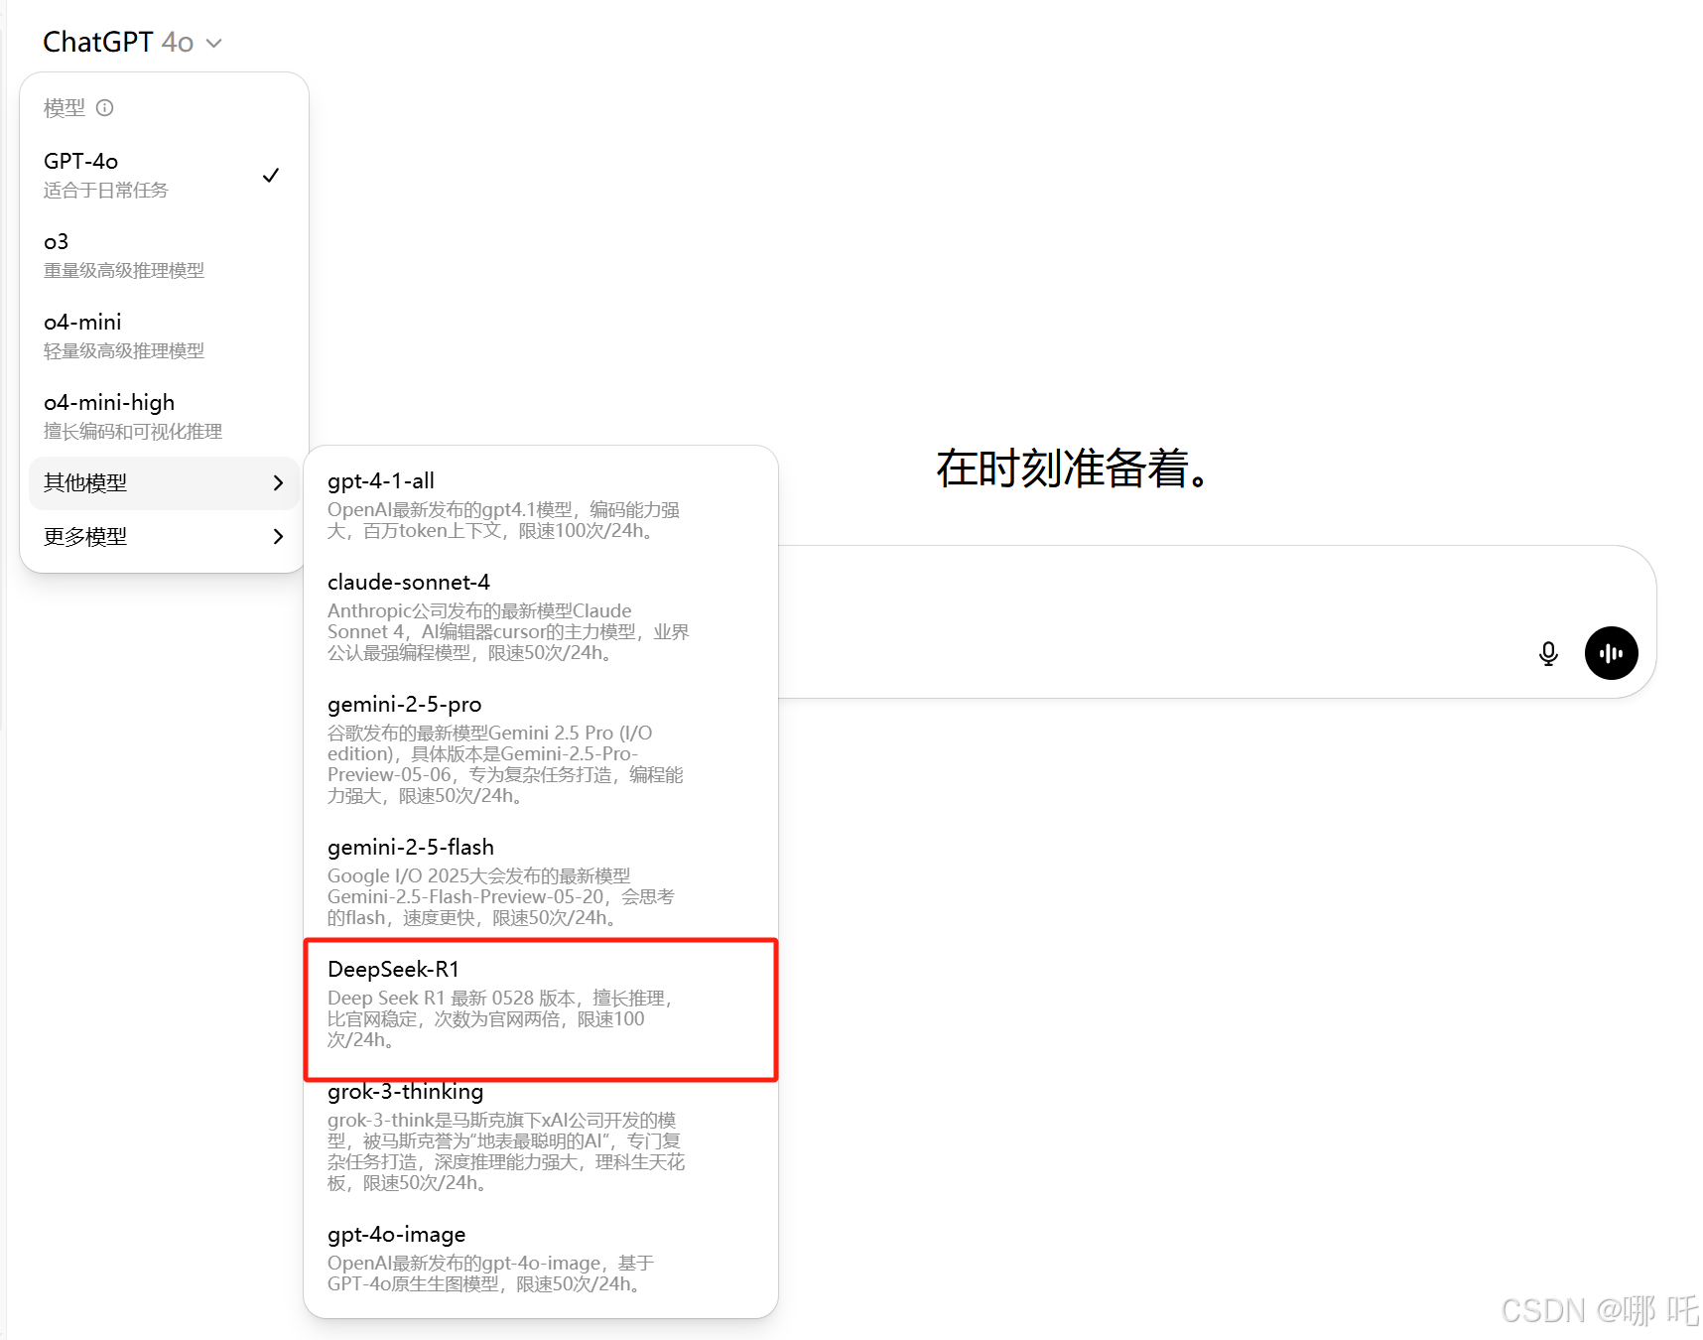Select gpt-4-1-all from other models
The width and height of the screenshot is (1703, 1340).
pyautogui.click(x=541, y=504)
